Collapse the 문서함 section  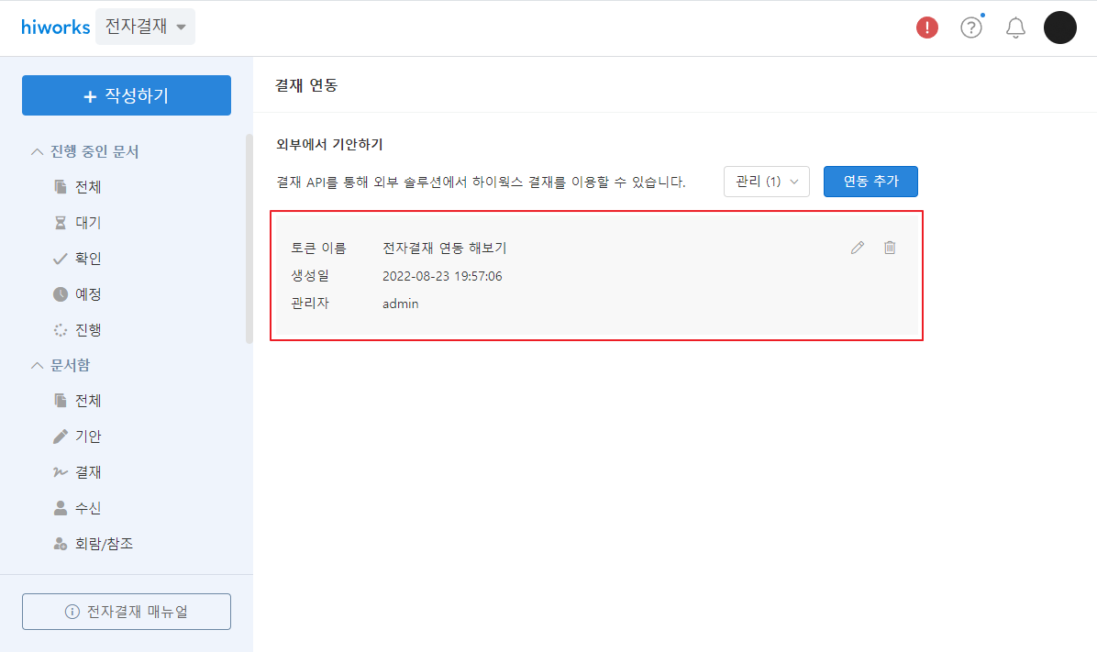[37, 365]
